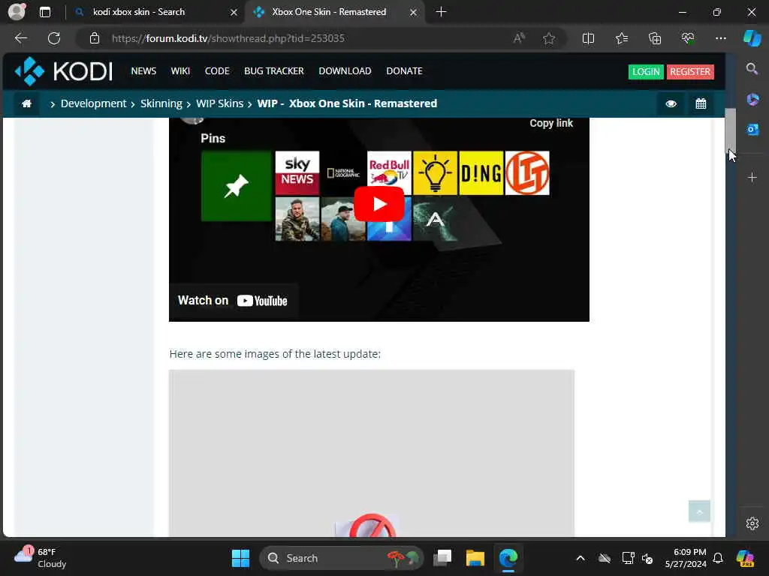Image resolution: width=769 pixels, height=576 pixels.
Task: Open the DOWNLOAD menu item
Action: pos(345,71)
